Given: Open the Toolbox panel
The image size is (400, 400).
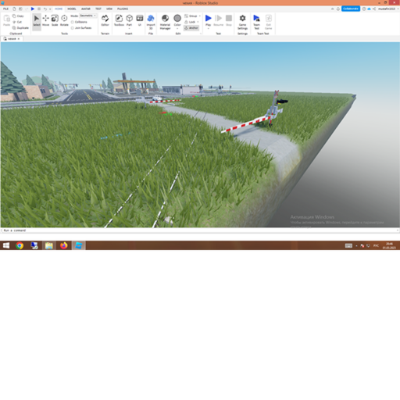Looking at the screenshot, I should point(119,20).
